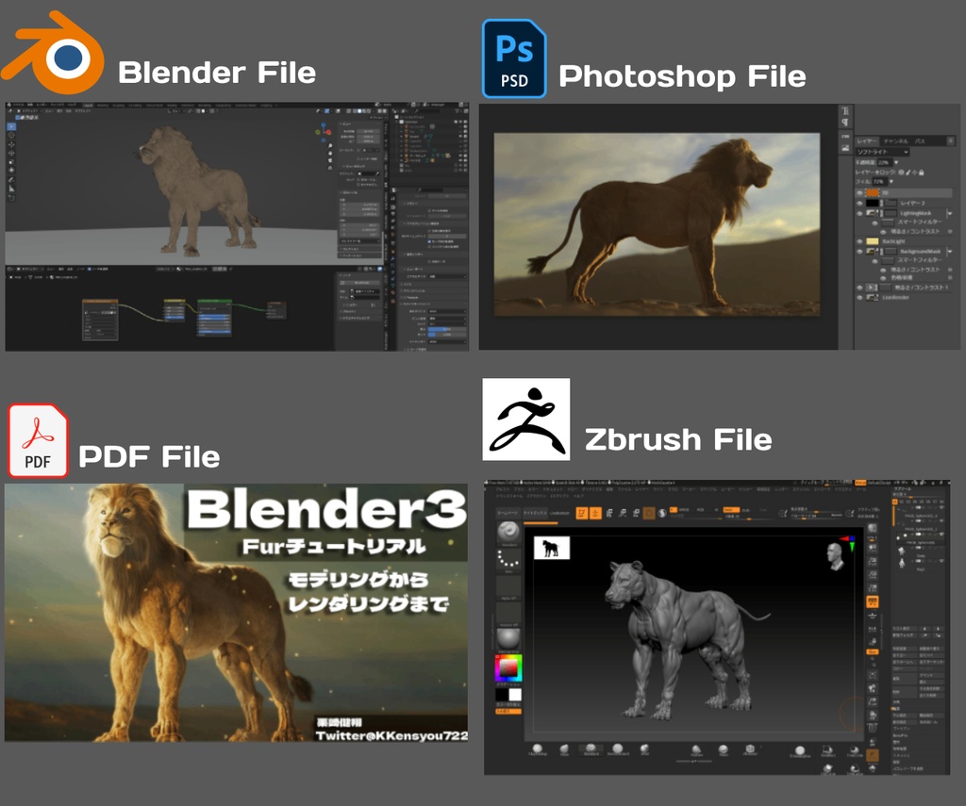966x806 pixels.
Task: Select DamStandard brush in ZBrush shelf
Action: [618, 750]
